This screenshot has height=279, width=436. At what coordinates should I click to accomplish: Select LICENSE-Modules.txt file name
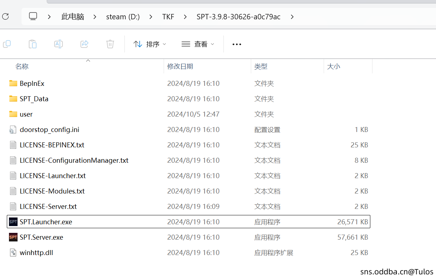point(52,191)
